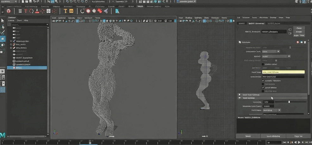
Task: Click the red circle shelf icon
Action: coord(88,11)
